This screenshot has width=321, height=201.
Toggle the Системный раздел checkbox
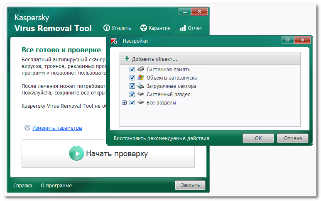132,94
